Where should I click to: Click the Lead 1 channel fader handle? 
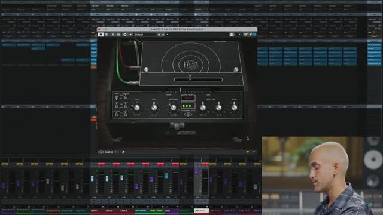click(92, 179)
